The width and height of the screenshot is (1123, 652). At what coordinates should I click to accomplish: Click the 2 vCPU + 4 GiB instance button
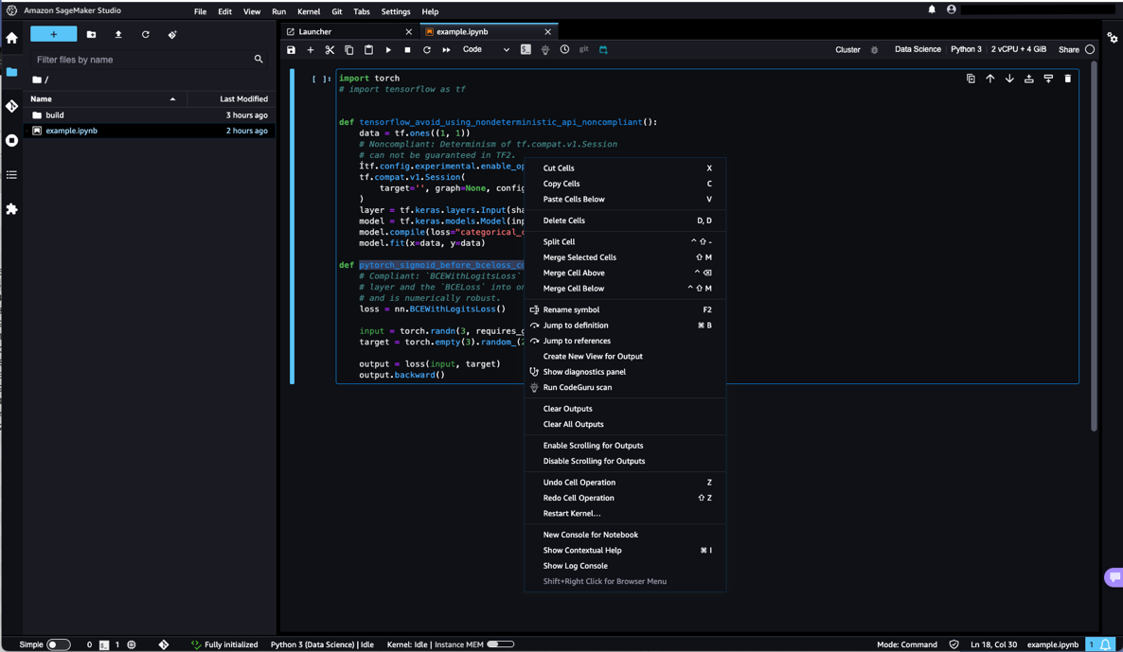click(1018, 49)
